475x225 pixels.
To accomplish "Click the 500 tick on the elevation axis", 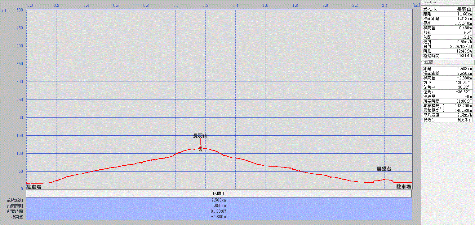I will (x=19, y=10).
